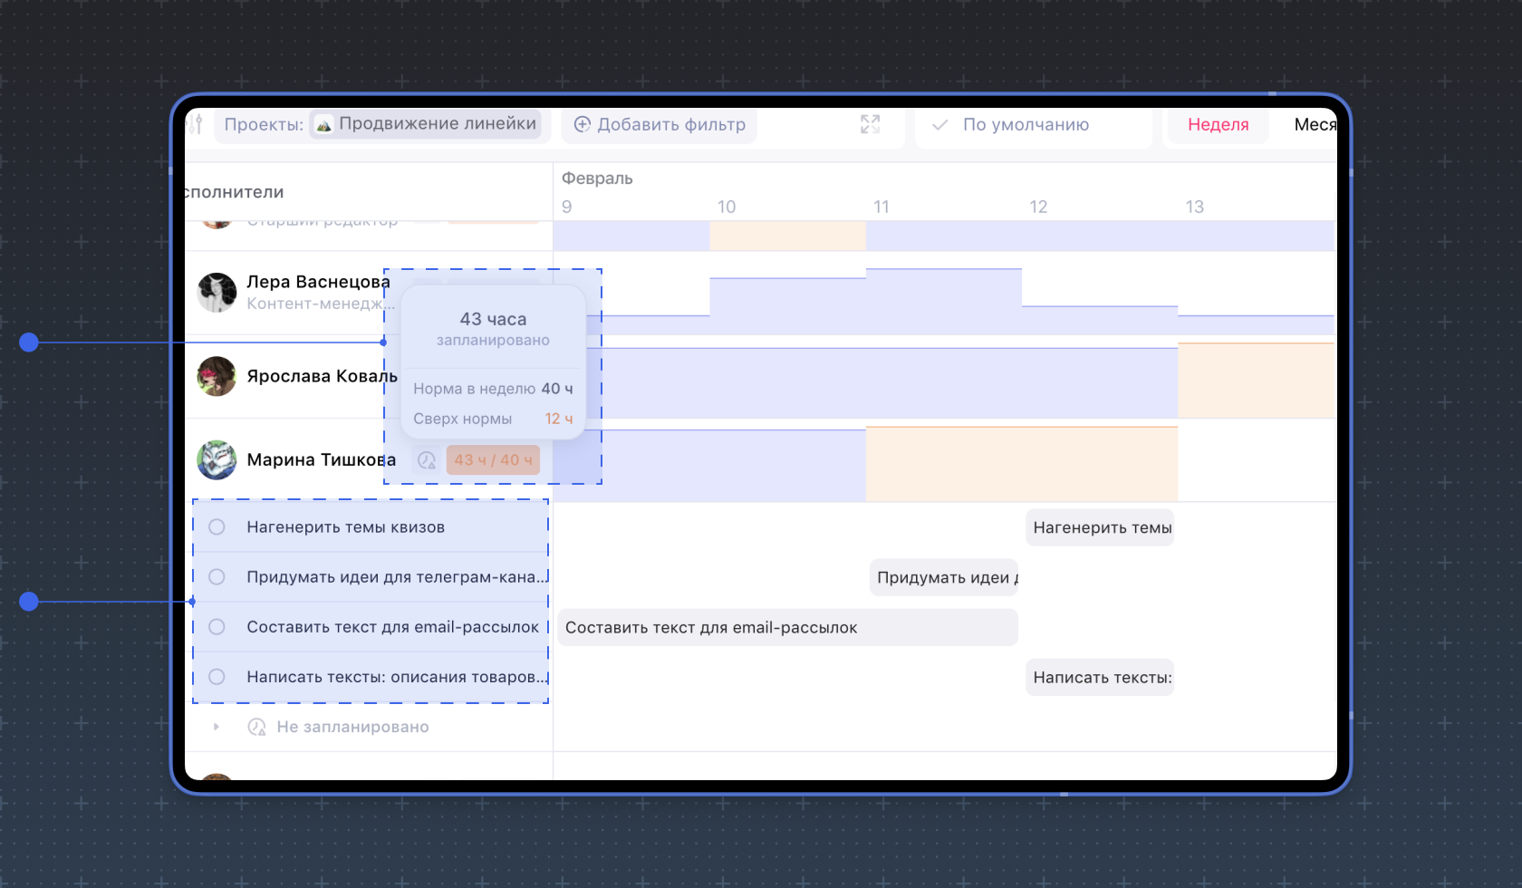Open the filter settings sliders icon

point(195,124)
